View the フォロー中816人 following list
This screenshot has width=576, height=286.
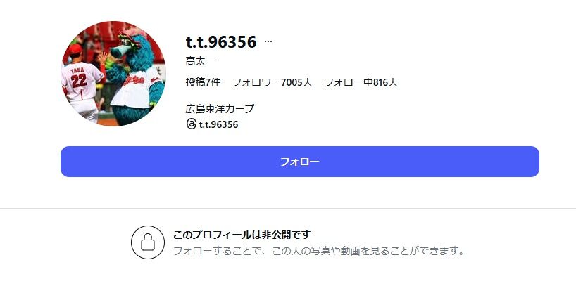click(x=361, y=82)
